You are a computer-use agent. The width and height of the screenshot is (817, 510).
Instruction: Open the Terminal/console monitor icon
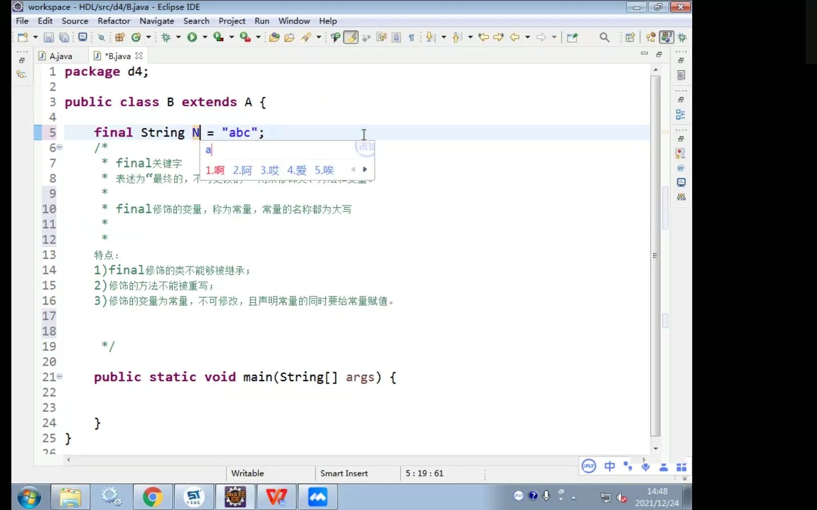pos(83,37)
